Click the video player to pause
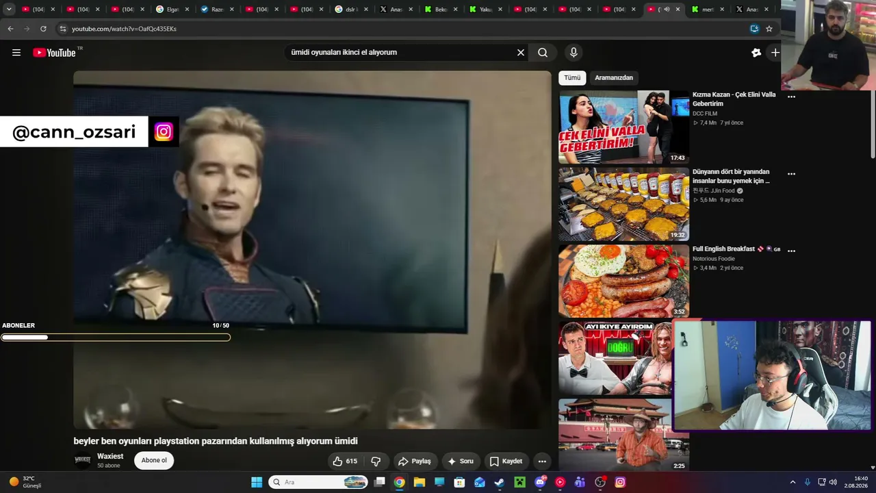The image size is (876, 493). click(312, 250)
